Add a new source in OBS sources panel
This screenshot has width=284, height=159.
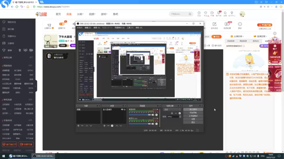pos(104,126)
